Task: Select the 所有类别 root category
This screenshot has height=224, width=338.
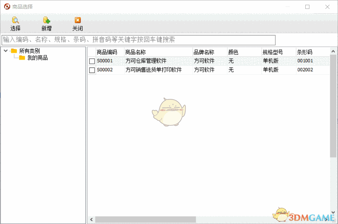Action: [x=30, y=50]
